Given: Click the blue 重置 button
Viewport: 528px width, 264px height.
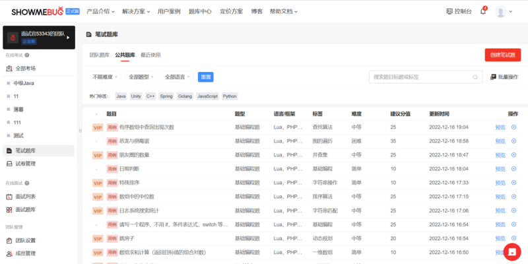Looking at the screenshot, I should tap(206, 77).
